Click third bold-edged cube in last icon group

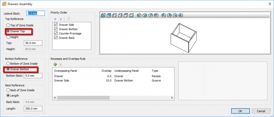(x=175, y=15)
